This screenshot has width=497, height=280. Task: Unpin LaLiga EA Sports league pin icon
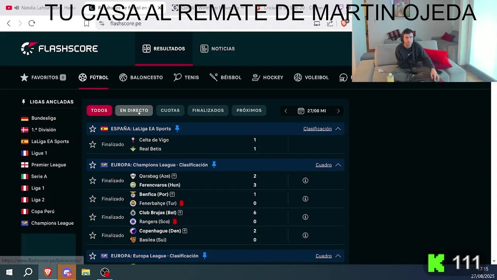(177, 129)
